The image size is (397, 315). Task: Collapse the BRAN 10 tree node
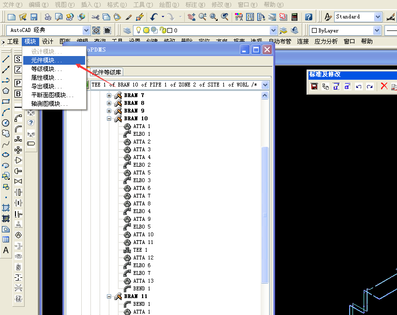tap(109, 118)
